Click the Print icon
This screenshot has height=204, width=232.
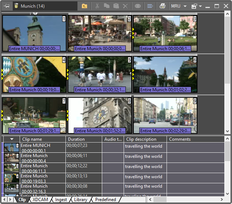[x=162, y=6]
